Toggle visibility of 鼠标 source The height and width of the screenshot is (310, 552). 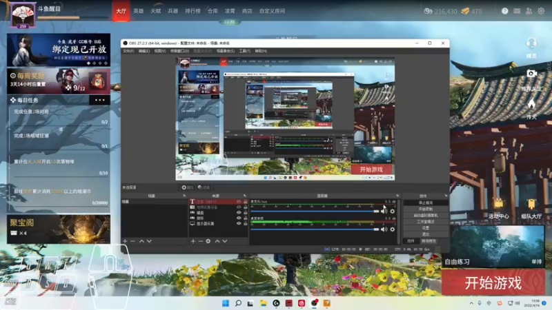[239, 218]
